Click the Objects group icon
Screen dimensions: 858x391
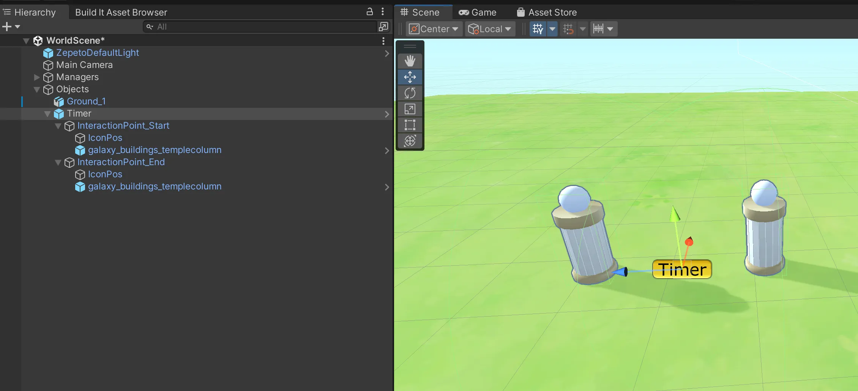point(48,90)
